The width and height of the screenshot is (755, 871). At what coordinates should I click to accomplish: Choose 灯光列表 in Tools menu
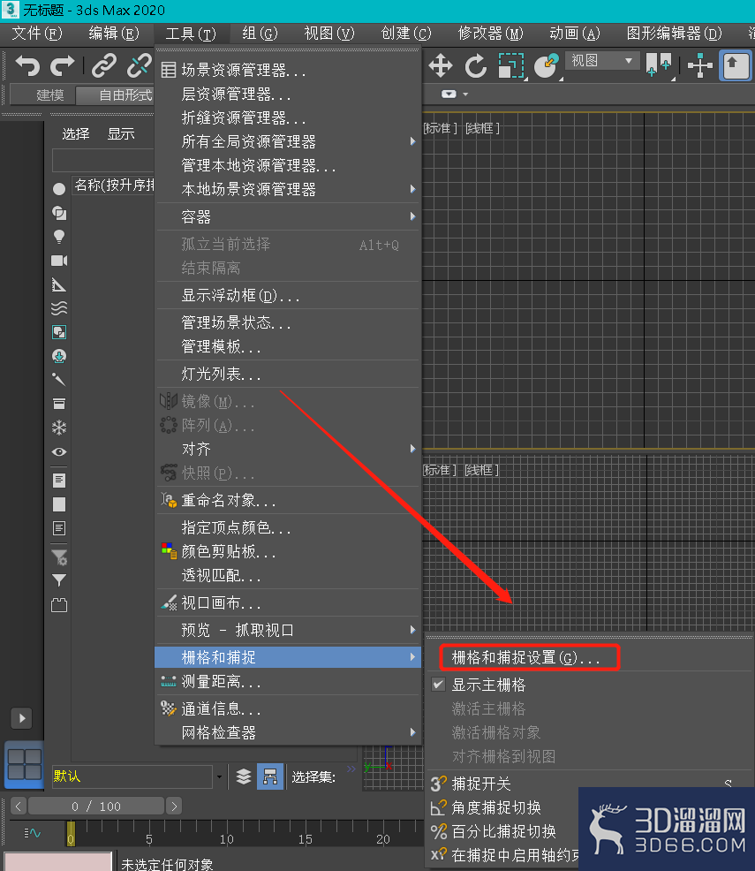288,374
